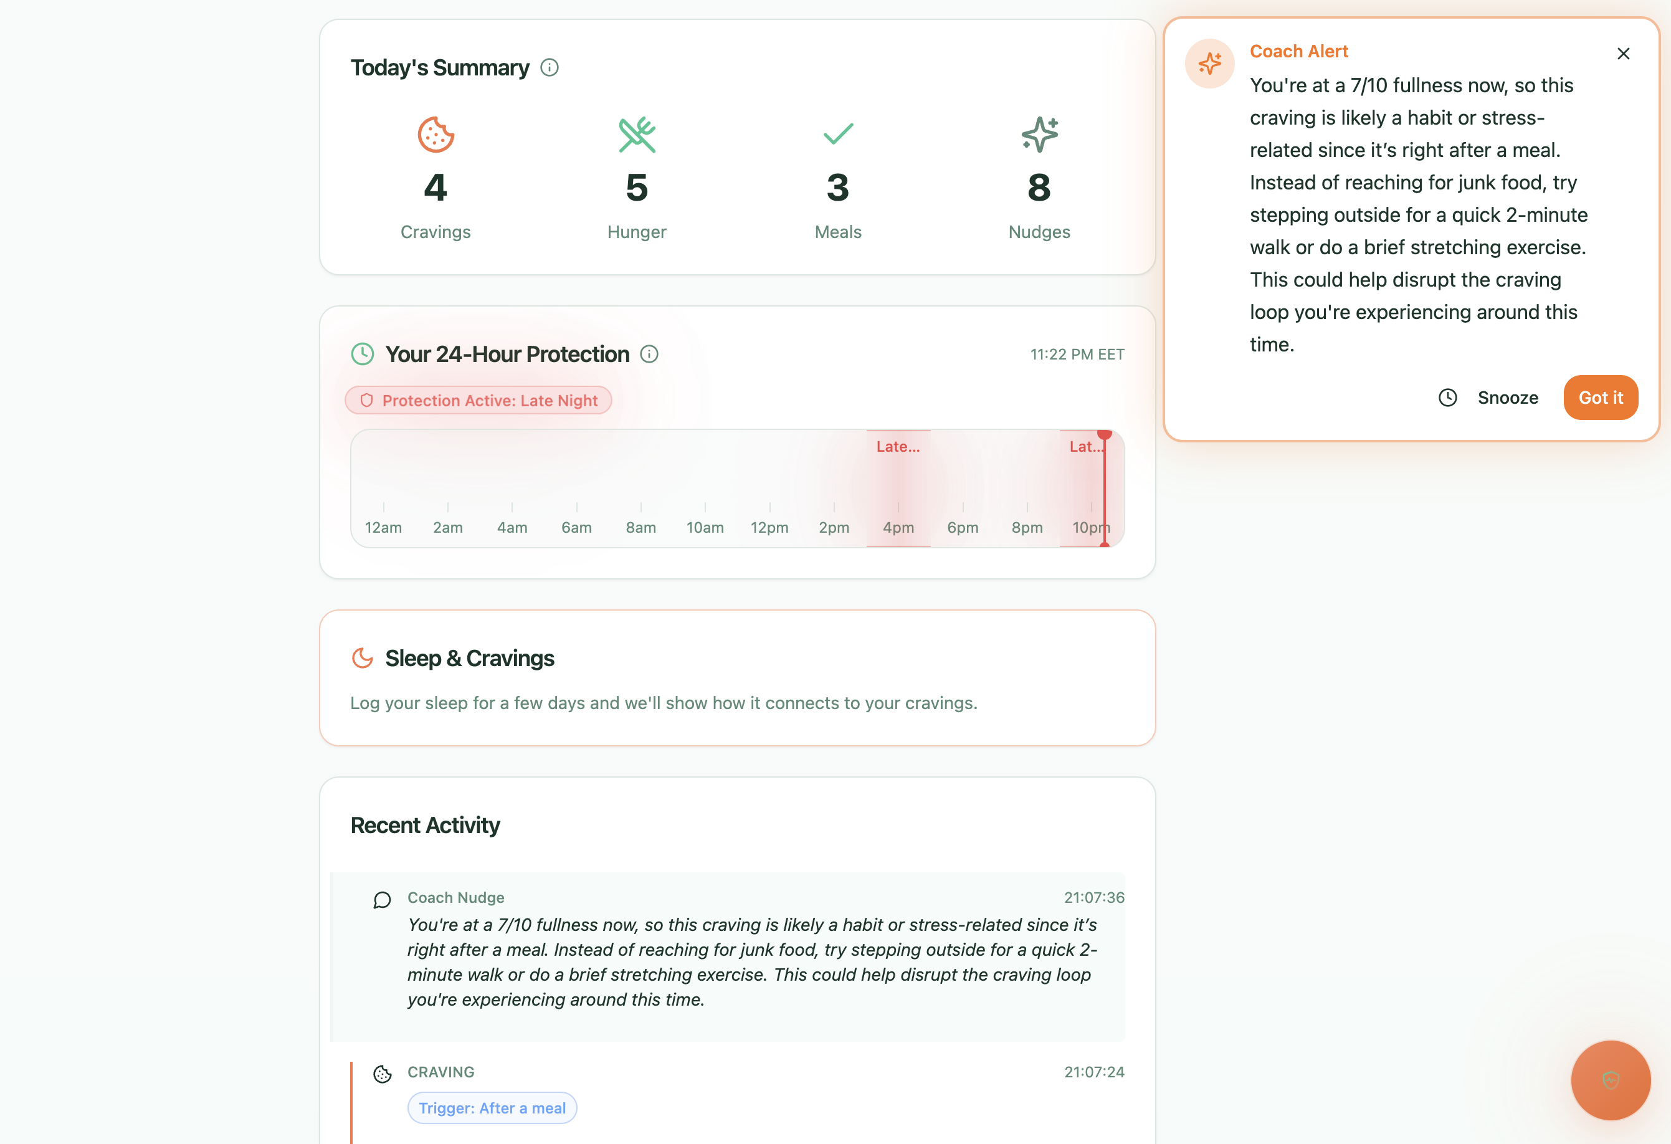Click the Protection Active: Late Night badge

tap(478, 401)
